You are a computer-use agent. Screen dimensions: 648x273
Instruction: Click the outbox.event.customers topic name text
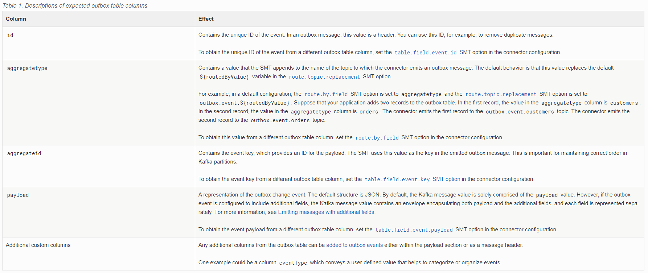point(520,112)
